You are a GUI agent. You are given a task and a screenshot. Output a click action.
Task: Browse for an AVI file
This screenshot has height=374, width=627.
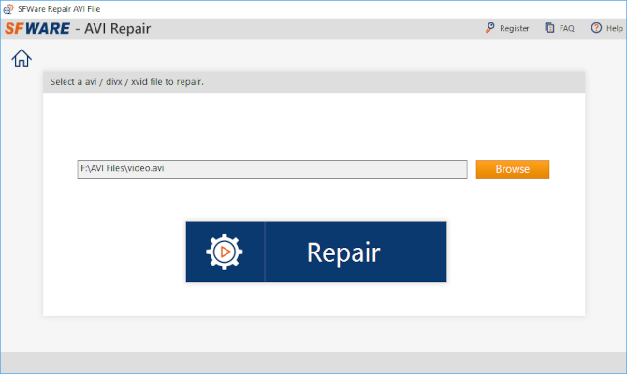pyautogui.click(x=512, y=169)
